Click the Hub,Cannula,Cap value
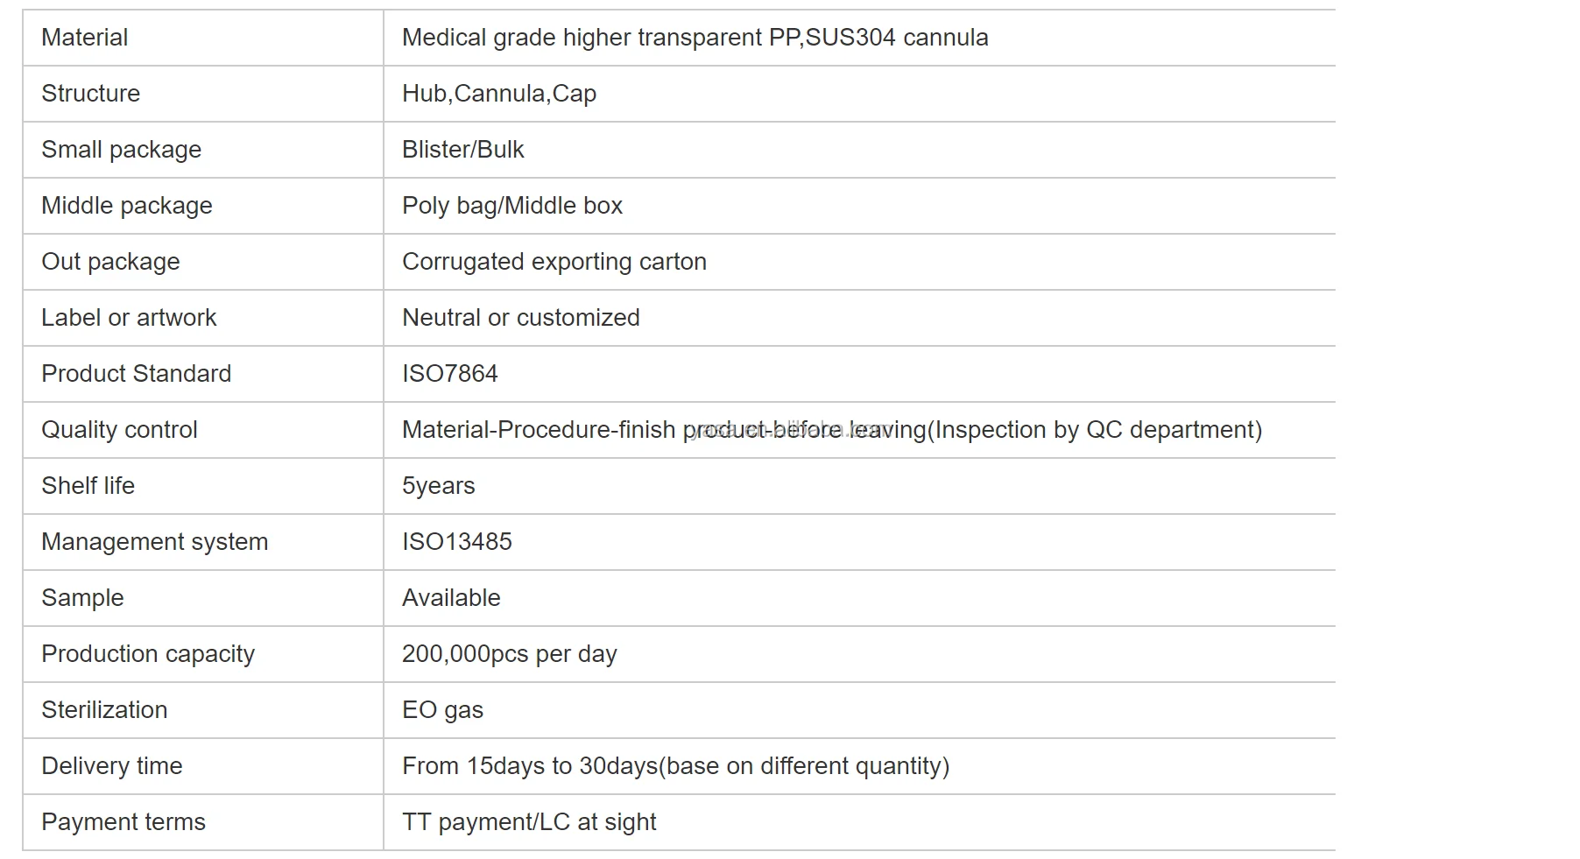1580x859 pixels. (x=499, y=94)
